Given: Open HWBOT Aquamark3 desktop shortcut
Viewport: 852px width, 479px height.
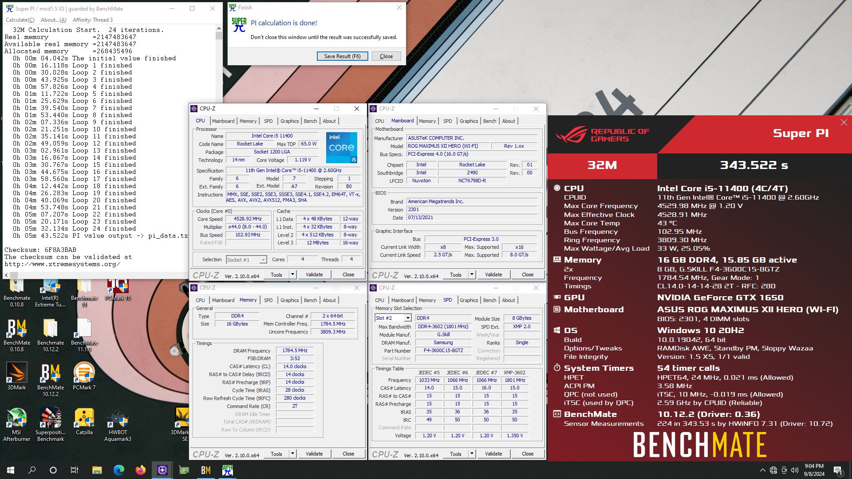Looking at the screenshot, I should click(x=118, y=424).
